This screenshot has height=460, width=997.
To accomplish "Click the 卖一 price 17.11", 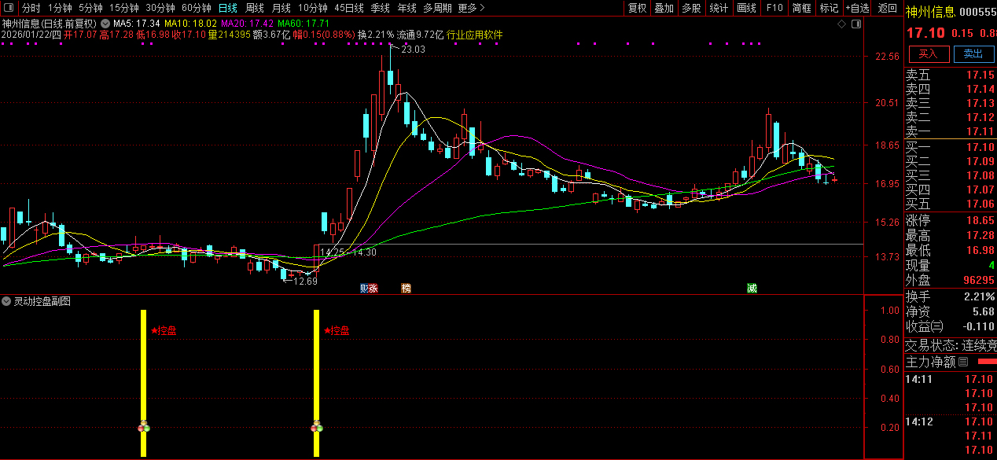I will 980,131.
